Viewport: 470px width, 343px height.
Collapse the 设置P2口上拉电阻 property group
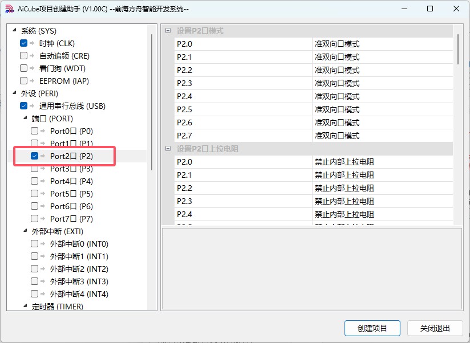[168, 149]
